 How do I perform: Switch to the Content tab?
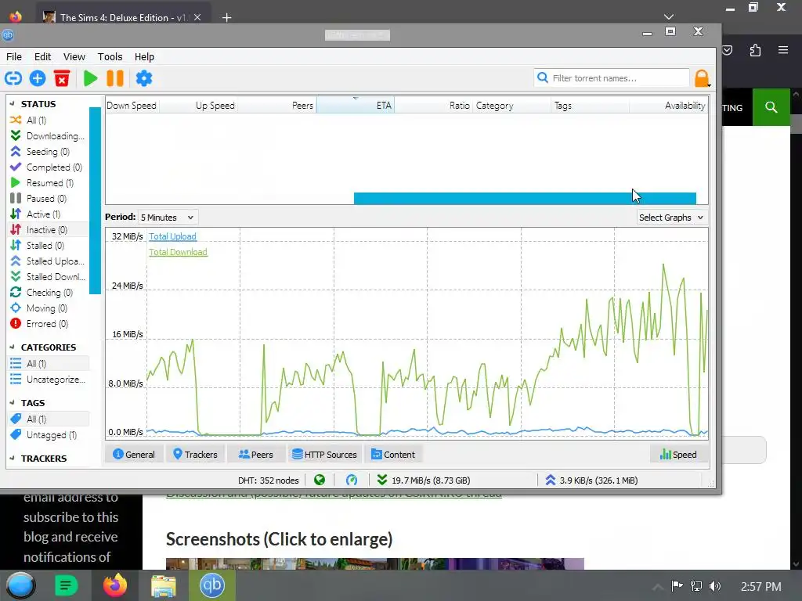point(393,455)
